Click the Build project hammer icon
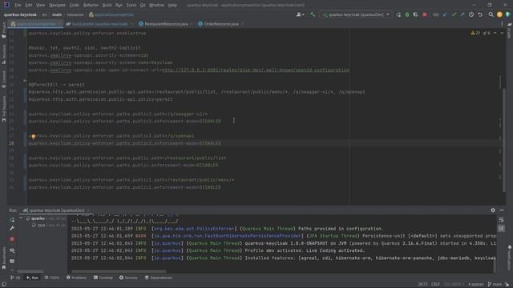This screenshot has width=513, height=288. pyautogui.click(x=313, y=14)
